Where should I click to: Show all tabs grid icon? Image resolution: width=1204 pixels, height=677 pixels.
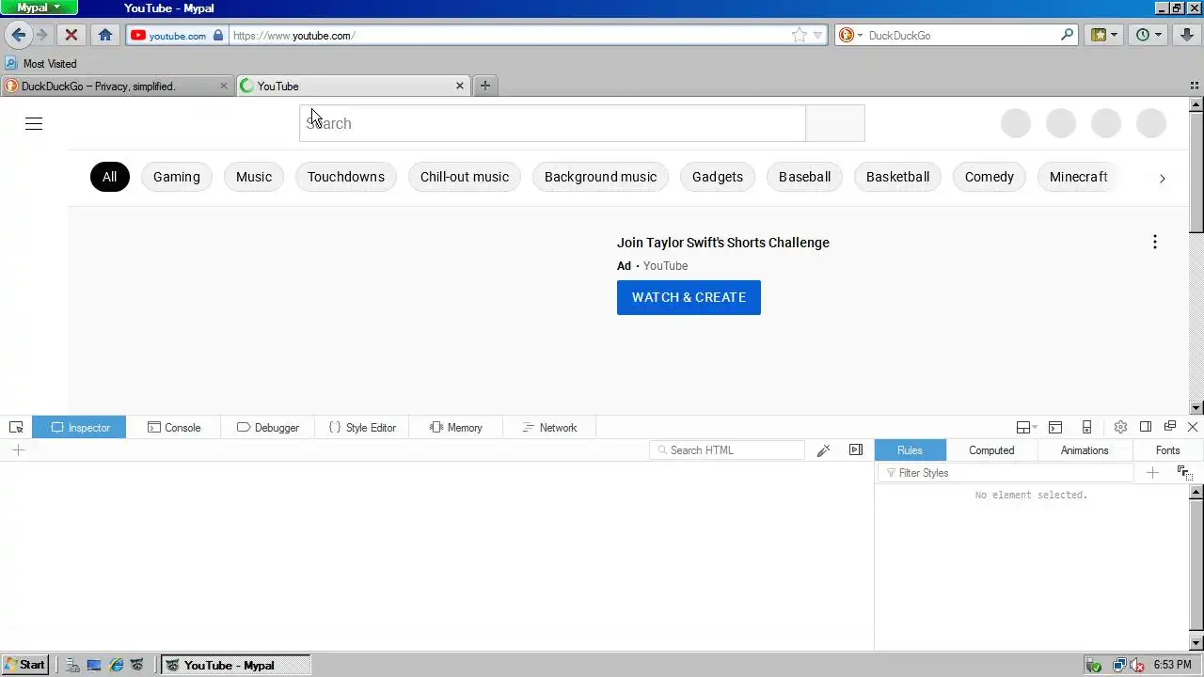tap(1194, 86)
